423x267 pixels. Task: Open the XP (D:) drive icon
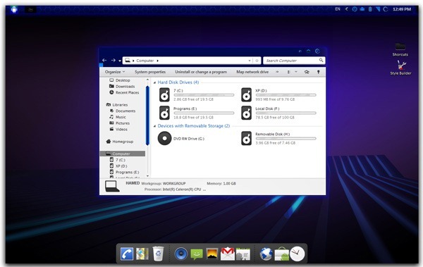(x=246, y=95)
